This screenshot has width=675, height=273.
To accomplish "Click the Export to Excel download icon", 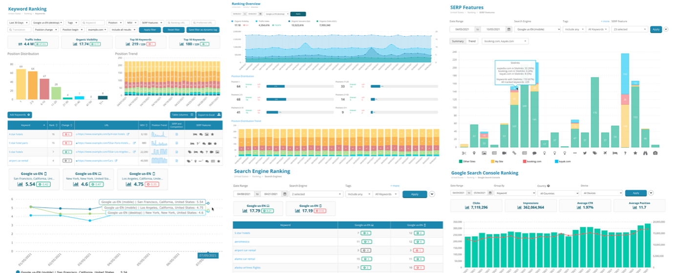I will (219, 115).
